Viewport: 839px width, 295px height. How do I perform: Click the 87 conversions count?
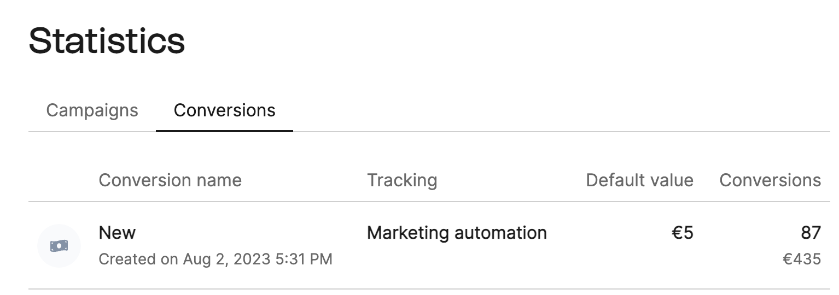tap(811, 233)
